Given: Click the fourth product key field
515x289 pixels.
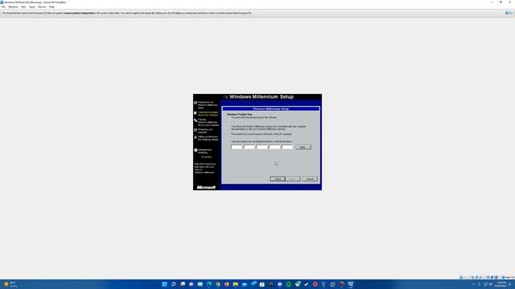Looking at the screenshot, I should (x=274, y=147).
